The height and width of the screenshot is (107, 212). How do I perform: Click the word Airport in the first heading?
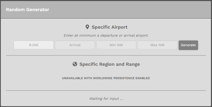tap(119, 27)
